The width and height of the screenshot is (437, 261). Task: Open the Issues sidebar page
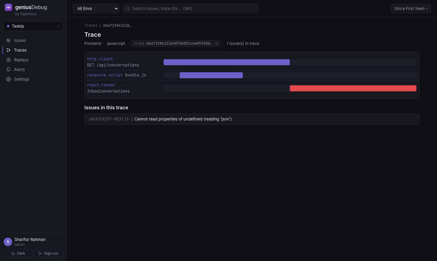coord(33,40)
